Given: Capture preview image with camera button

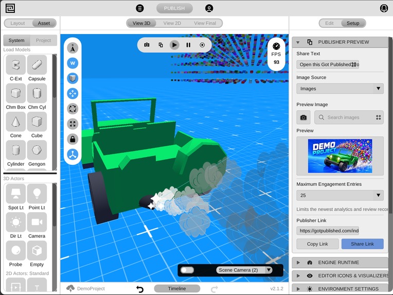Looking at the screenshot, I should 303,117.
